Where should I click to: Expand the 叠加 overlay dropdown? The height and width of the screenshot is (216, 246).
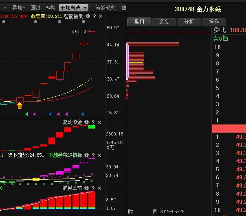18,8
